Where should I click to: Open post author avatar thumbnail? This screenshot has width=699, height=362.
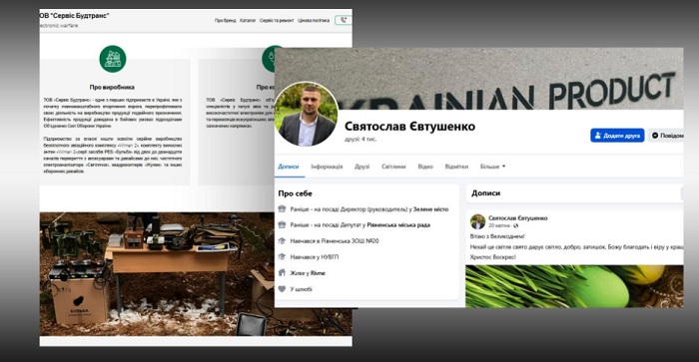(478, 221)
